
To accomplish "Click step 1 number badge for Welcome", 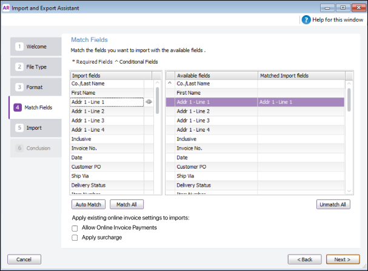I will coord(19,47).
